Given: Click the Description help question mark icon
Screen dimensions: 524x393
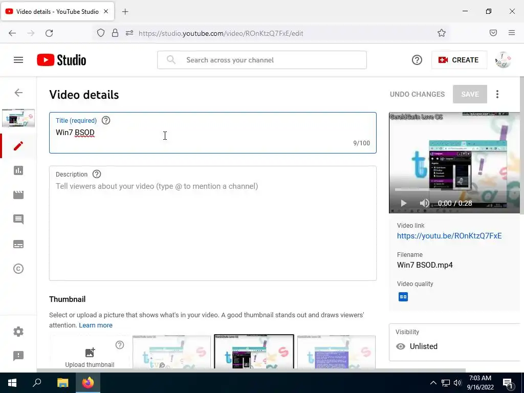Looking at the screenshot, I should tap(97, 174).
